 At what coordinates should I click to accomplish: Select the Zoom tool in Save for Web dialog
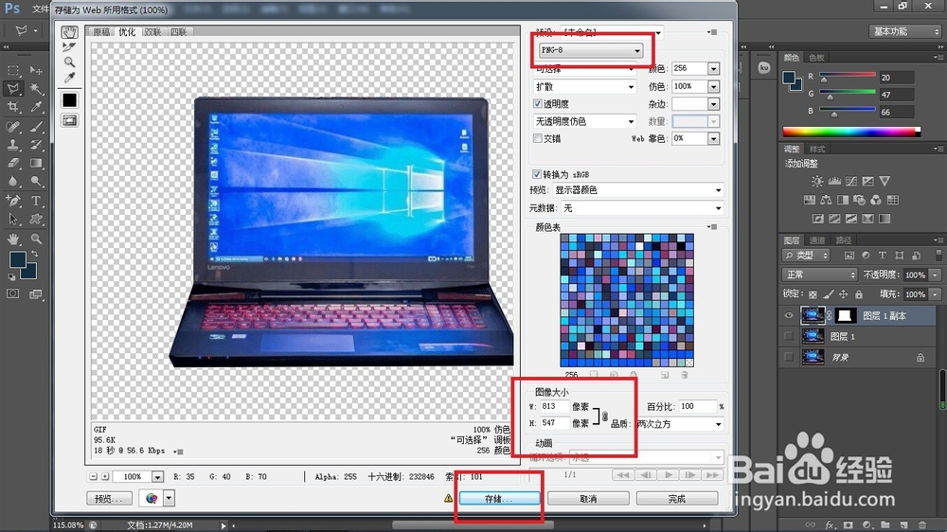69,62
